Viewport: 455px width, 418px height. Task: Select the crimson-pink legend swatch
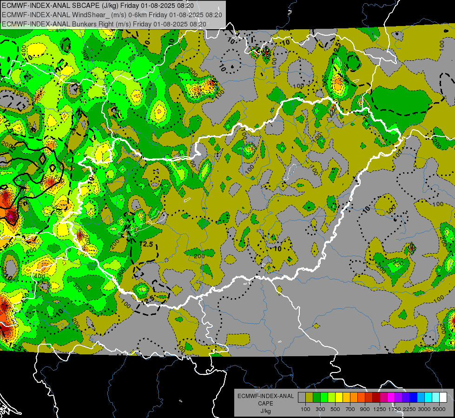pos(383,397)
